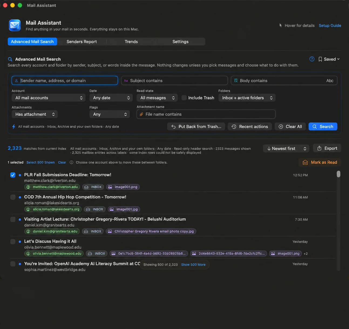Click the Christopher Gregory Rivera photo attachment chip
Viewport: 349px width, 329px height.
[151, 231]
